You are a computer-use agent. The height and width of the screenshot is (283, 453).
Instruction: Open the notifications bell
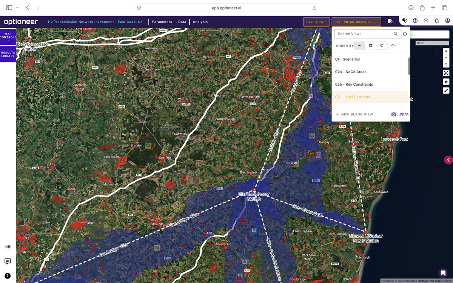pos(437,21)
